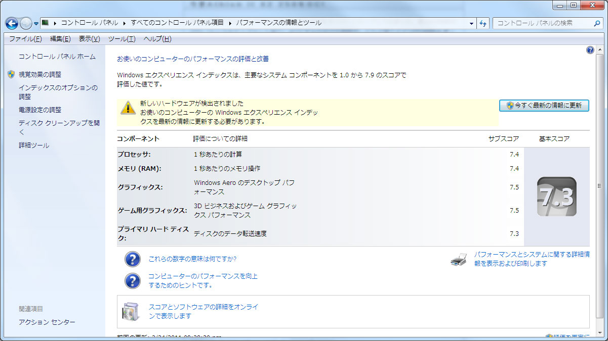Open the ファイル(F) menu
The height and width of the screenshot is (341, 608).
click(x=25, y=39)
